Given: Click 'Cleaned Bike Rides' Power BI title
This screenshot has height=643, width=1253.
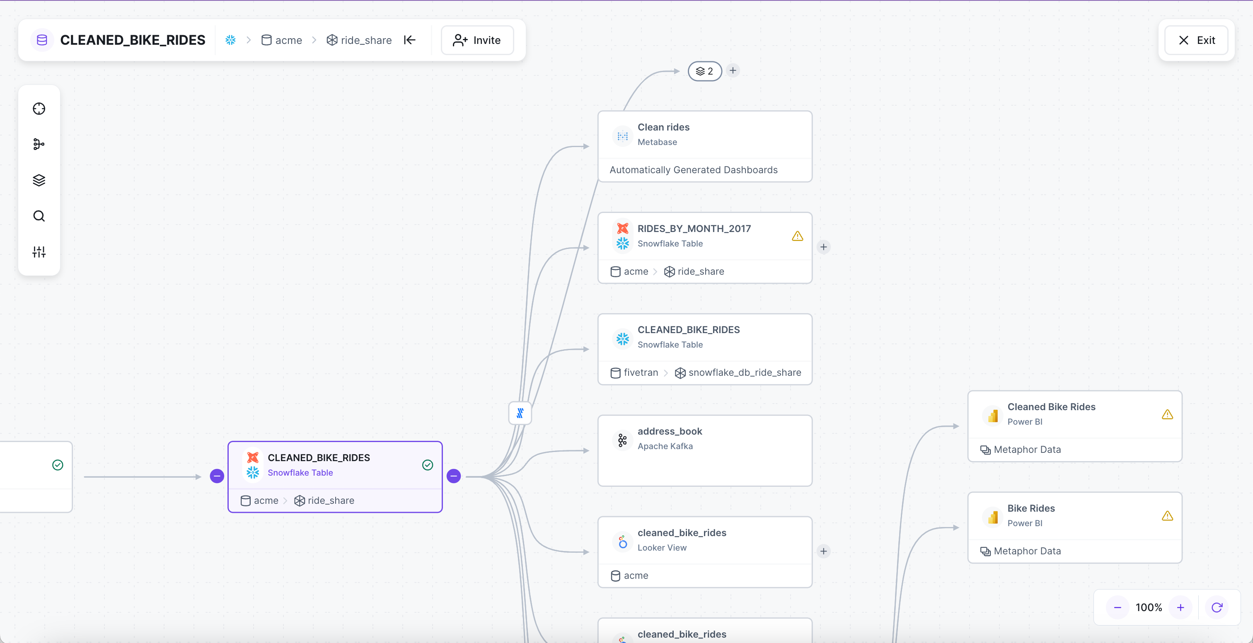Looking at the screenshot, I should point(1052,406).
